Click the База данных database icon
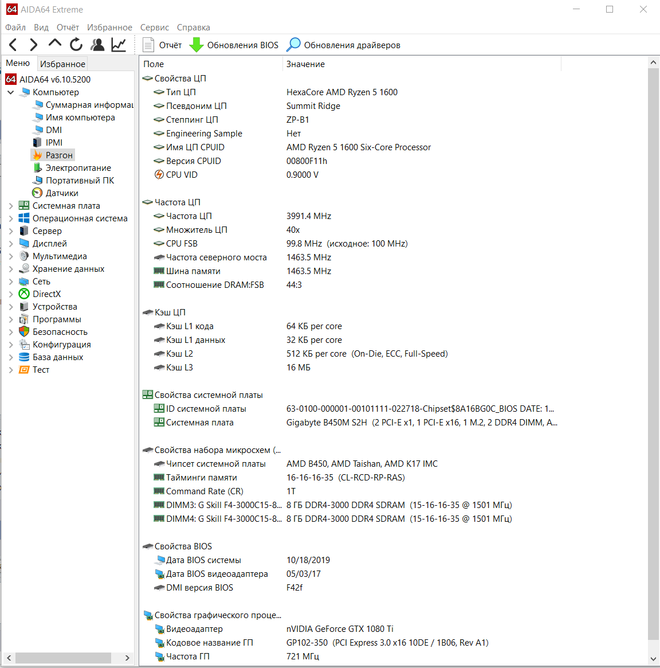The width and height of the screenshot is (660, 668). [x=24, y=357]
